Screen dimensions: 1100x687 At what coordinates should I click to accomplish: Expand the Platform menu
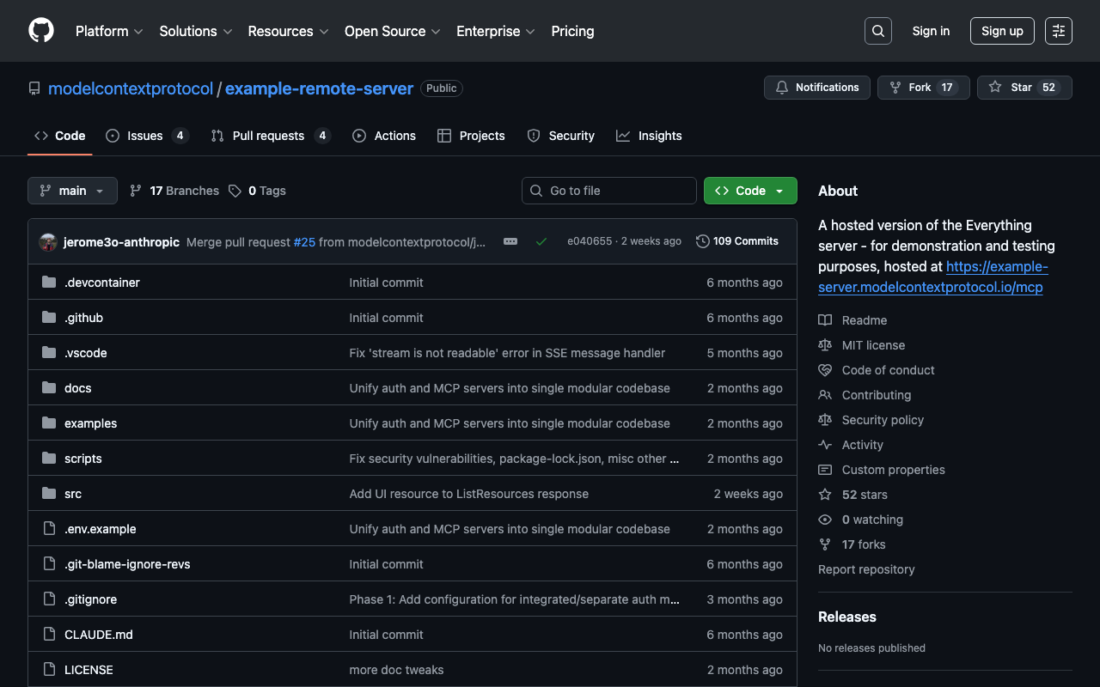click(109, 31)
